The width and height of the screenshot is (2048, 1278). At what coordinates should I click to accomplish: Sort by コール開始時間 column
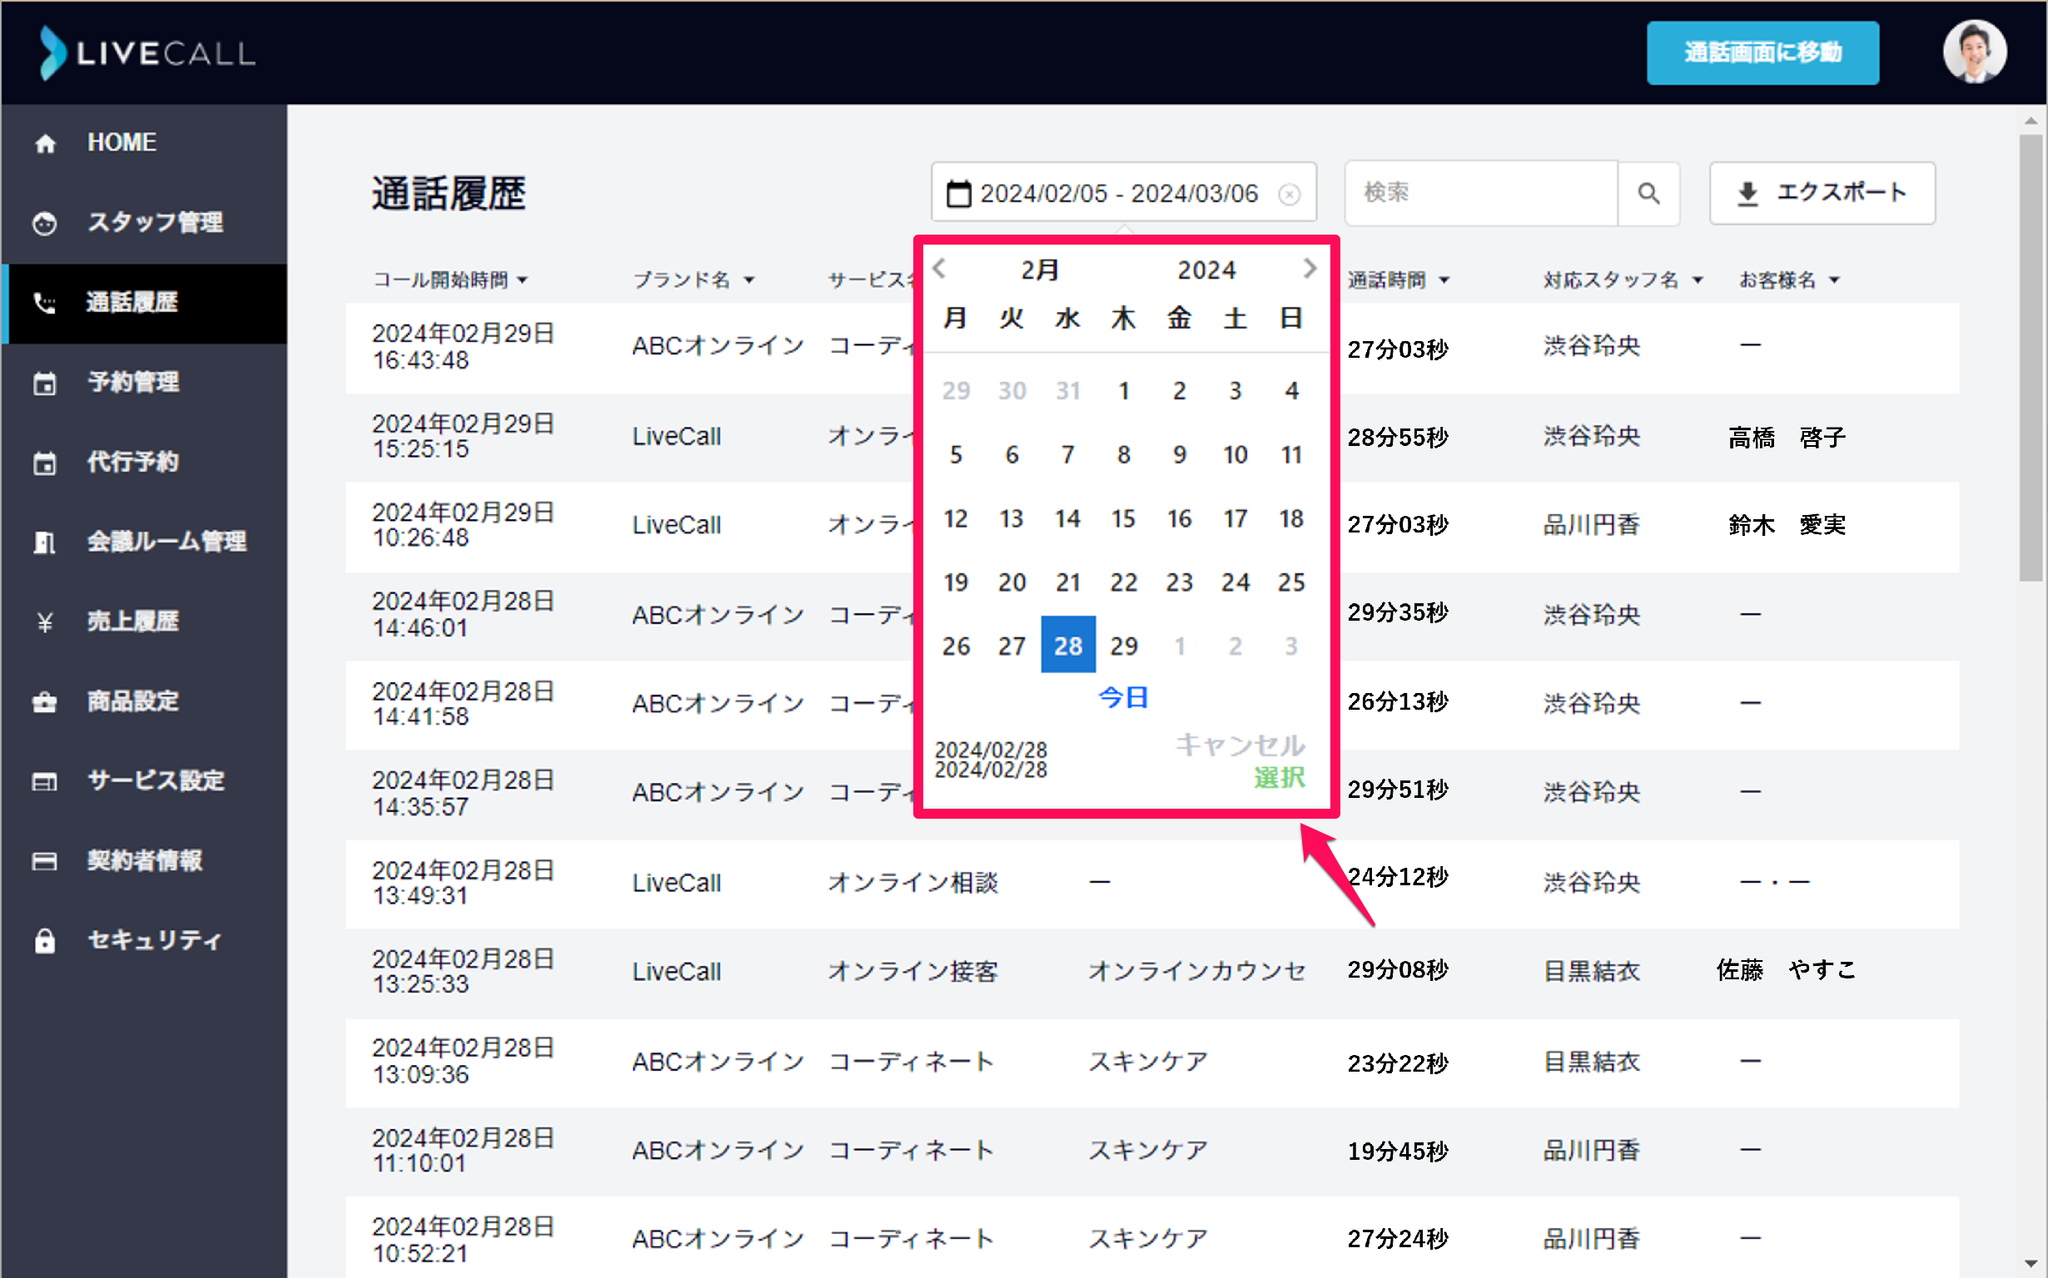[450, 280]
